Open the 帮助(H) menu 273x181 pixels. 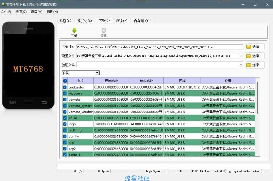click(x=52, y=12)
